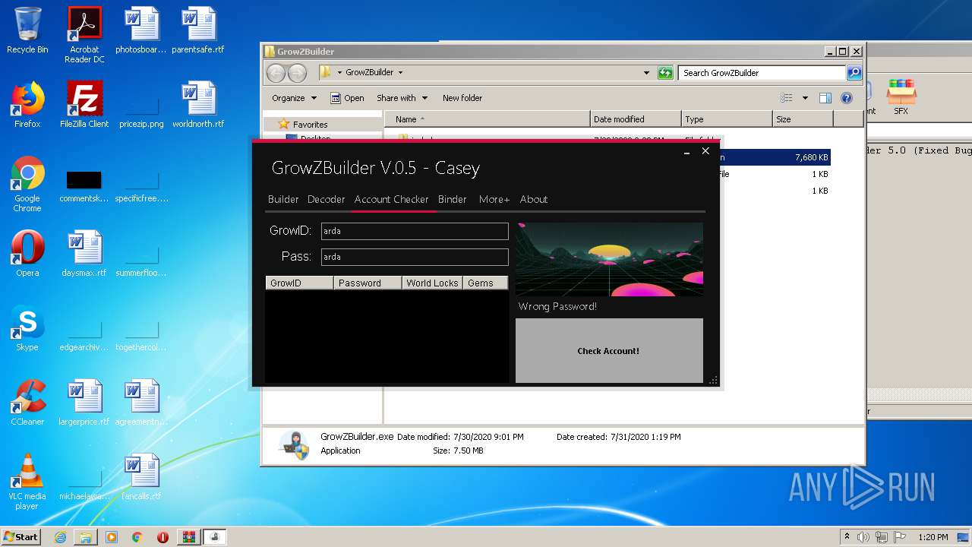Show hidden tray icons arrow
Viewport: 972px width, 547px height.
point(847,537)
